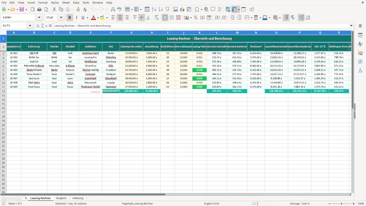This screenshot has height=206, width=366.
Task: Toggle Center Horizontally alignment
Action: click(120, 18)
